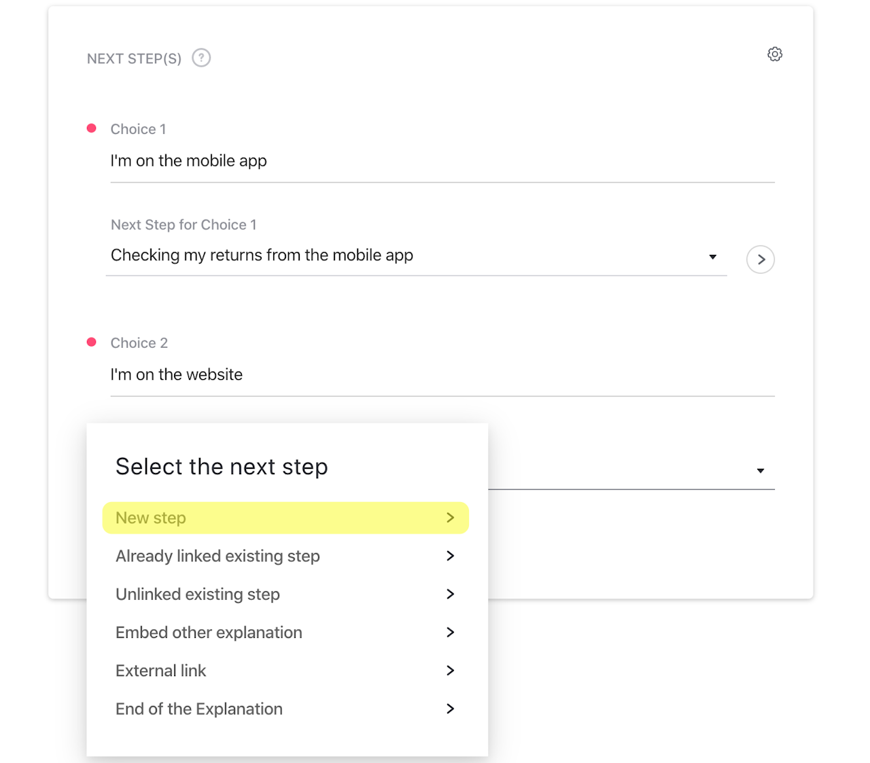Go to Choice 1 next step arrow
This screenshot has width=870, height=763.
761,260
